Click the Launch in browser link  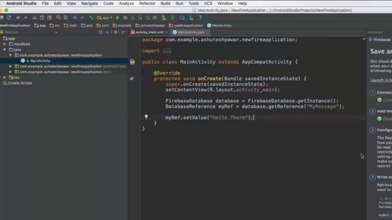tap(381, 80)
